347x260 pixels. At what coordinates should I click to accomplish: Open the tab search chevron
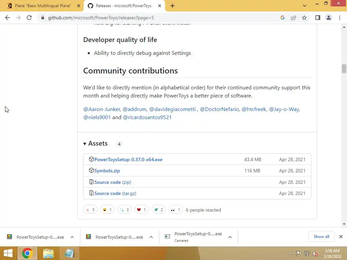(305, 6)
